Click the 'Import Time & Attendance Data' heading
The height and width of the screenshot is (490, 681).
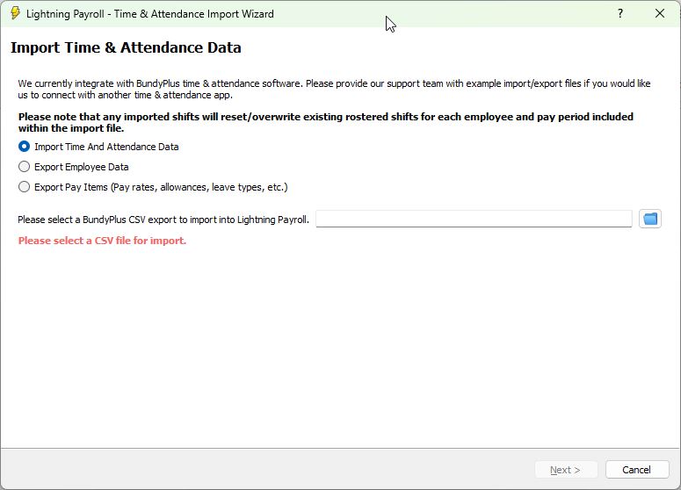[x=126, y=47]
